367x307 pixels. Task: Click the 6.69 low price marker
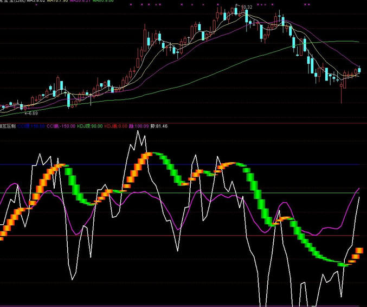[x=31, y=114]
